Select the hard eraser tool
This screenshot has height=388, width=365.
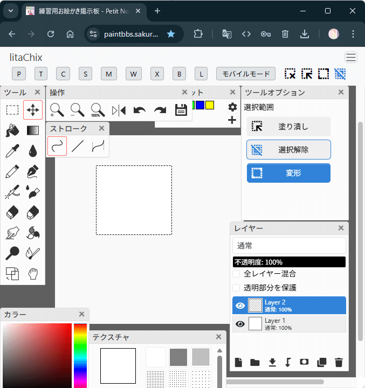pos(12,212)
